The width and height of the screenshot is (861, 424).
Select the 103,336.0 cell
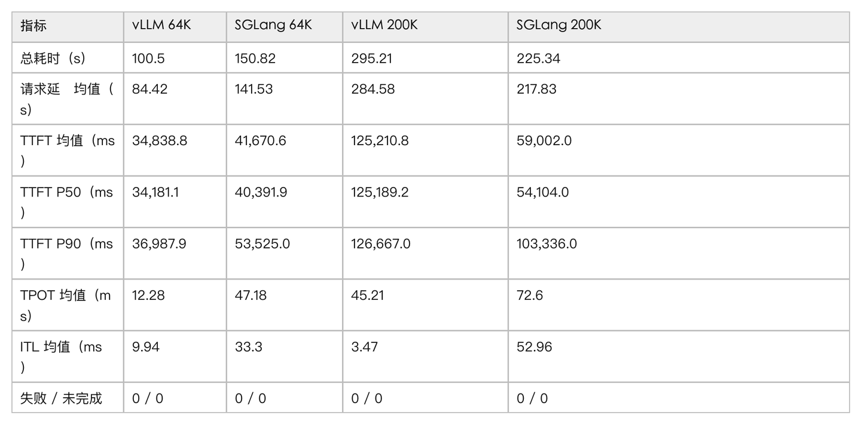pos(679,253)
